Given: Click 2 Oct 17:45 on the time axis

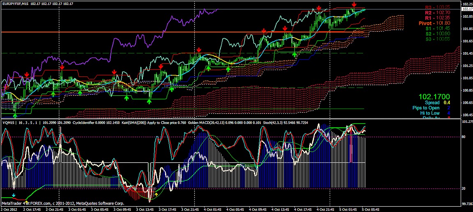Looking at the screenshot, I should [32, 209].
